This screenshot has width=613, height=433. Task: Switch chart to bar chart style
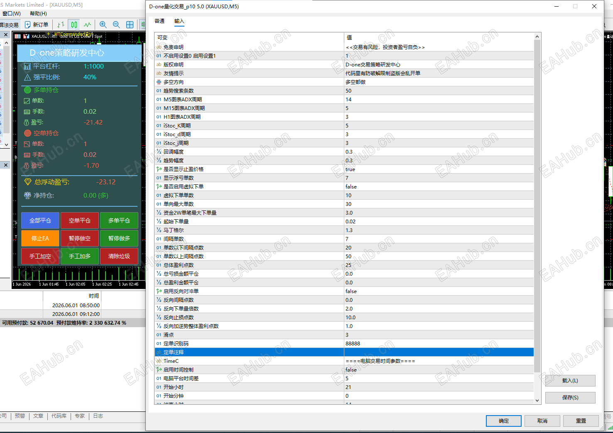click(x=61, y=24)
